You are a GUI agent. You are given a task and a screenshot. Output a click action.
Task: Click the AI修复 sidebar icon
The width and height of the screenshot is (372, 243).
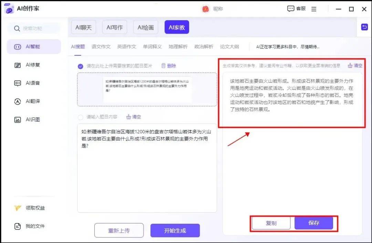click(x=18, y=65)
